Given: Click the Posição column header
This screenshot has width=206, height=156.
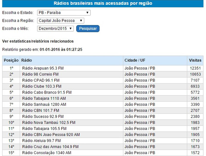Looking at the screenshot, I should (11, 60).
